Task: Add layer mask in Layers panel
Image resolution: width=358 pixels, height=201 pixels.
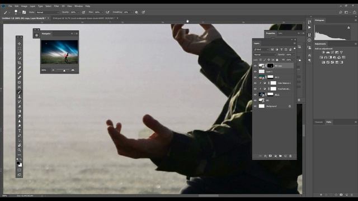Action: (270, 156)
